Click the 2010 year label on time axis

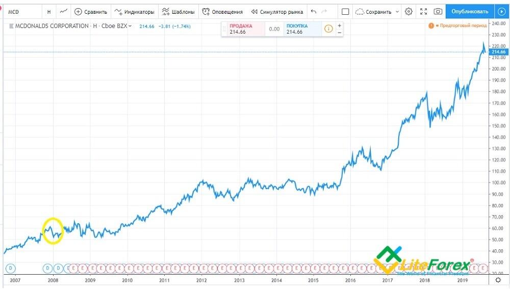point(127,280)
